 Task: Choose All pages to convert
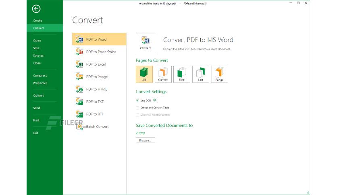tap(144, 74)
